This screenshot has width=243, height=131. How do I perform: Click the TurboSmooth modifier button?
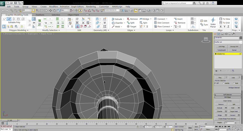tap(221, 50)
